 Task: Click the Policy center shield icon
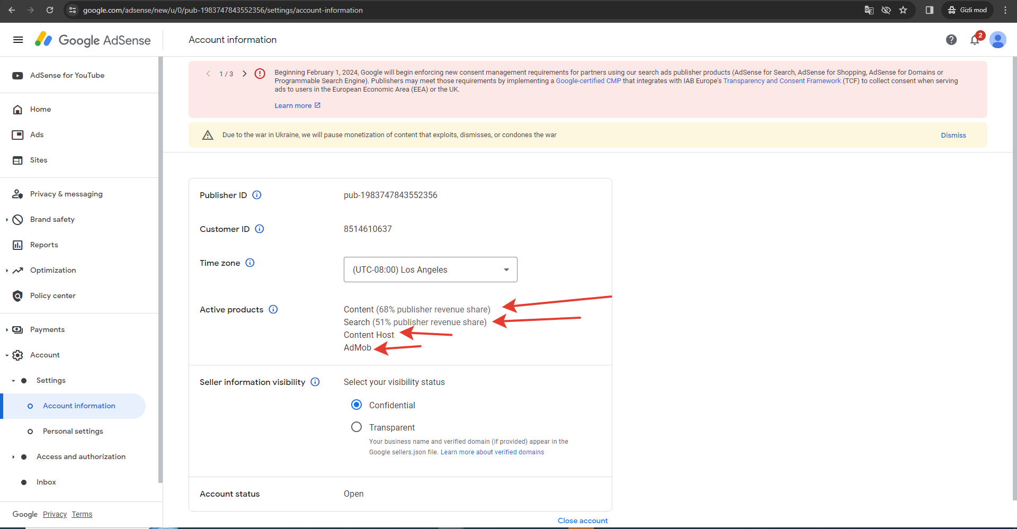coord(17,296)
